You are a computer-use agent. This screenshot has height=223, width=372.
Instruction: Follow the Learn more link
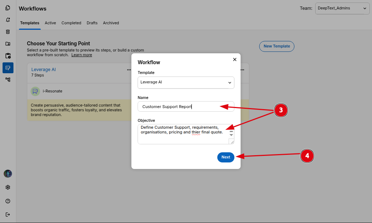click(82, 55)
